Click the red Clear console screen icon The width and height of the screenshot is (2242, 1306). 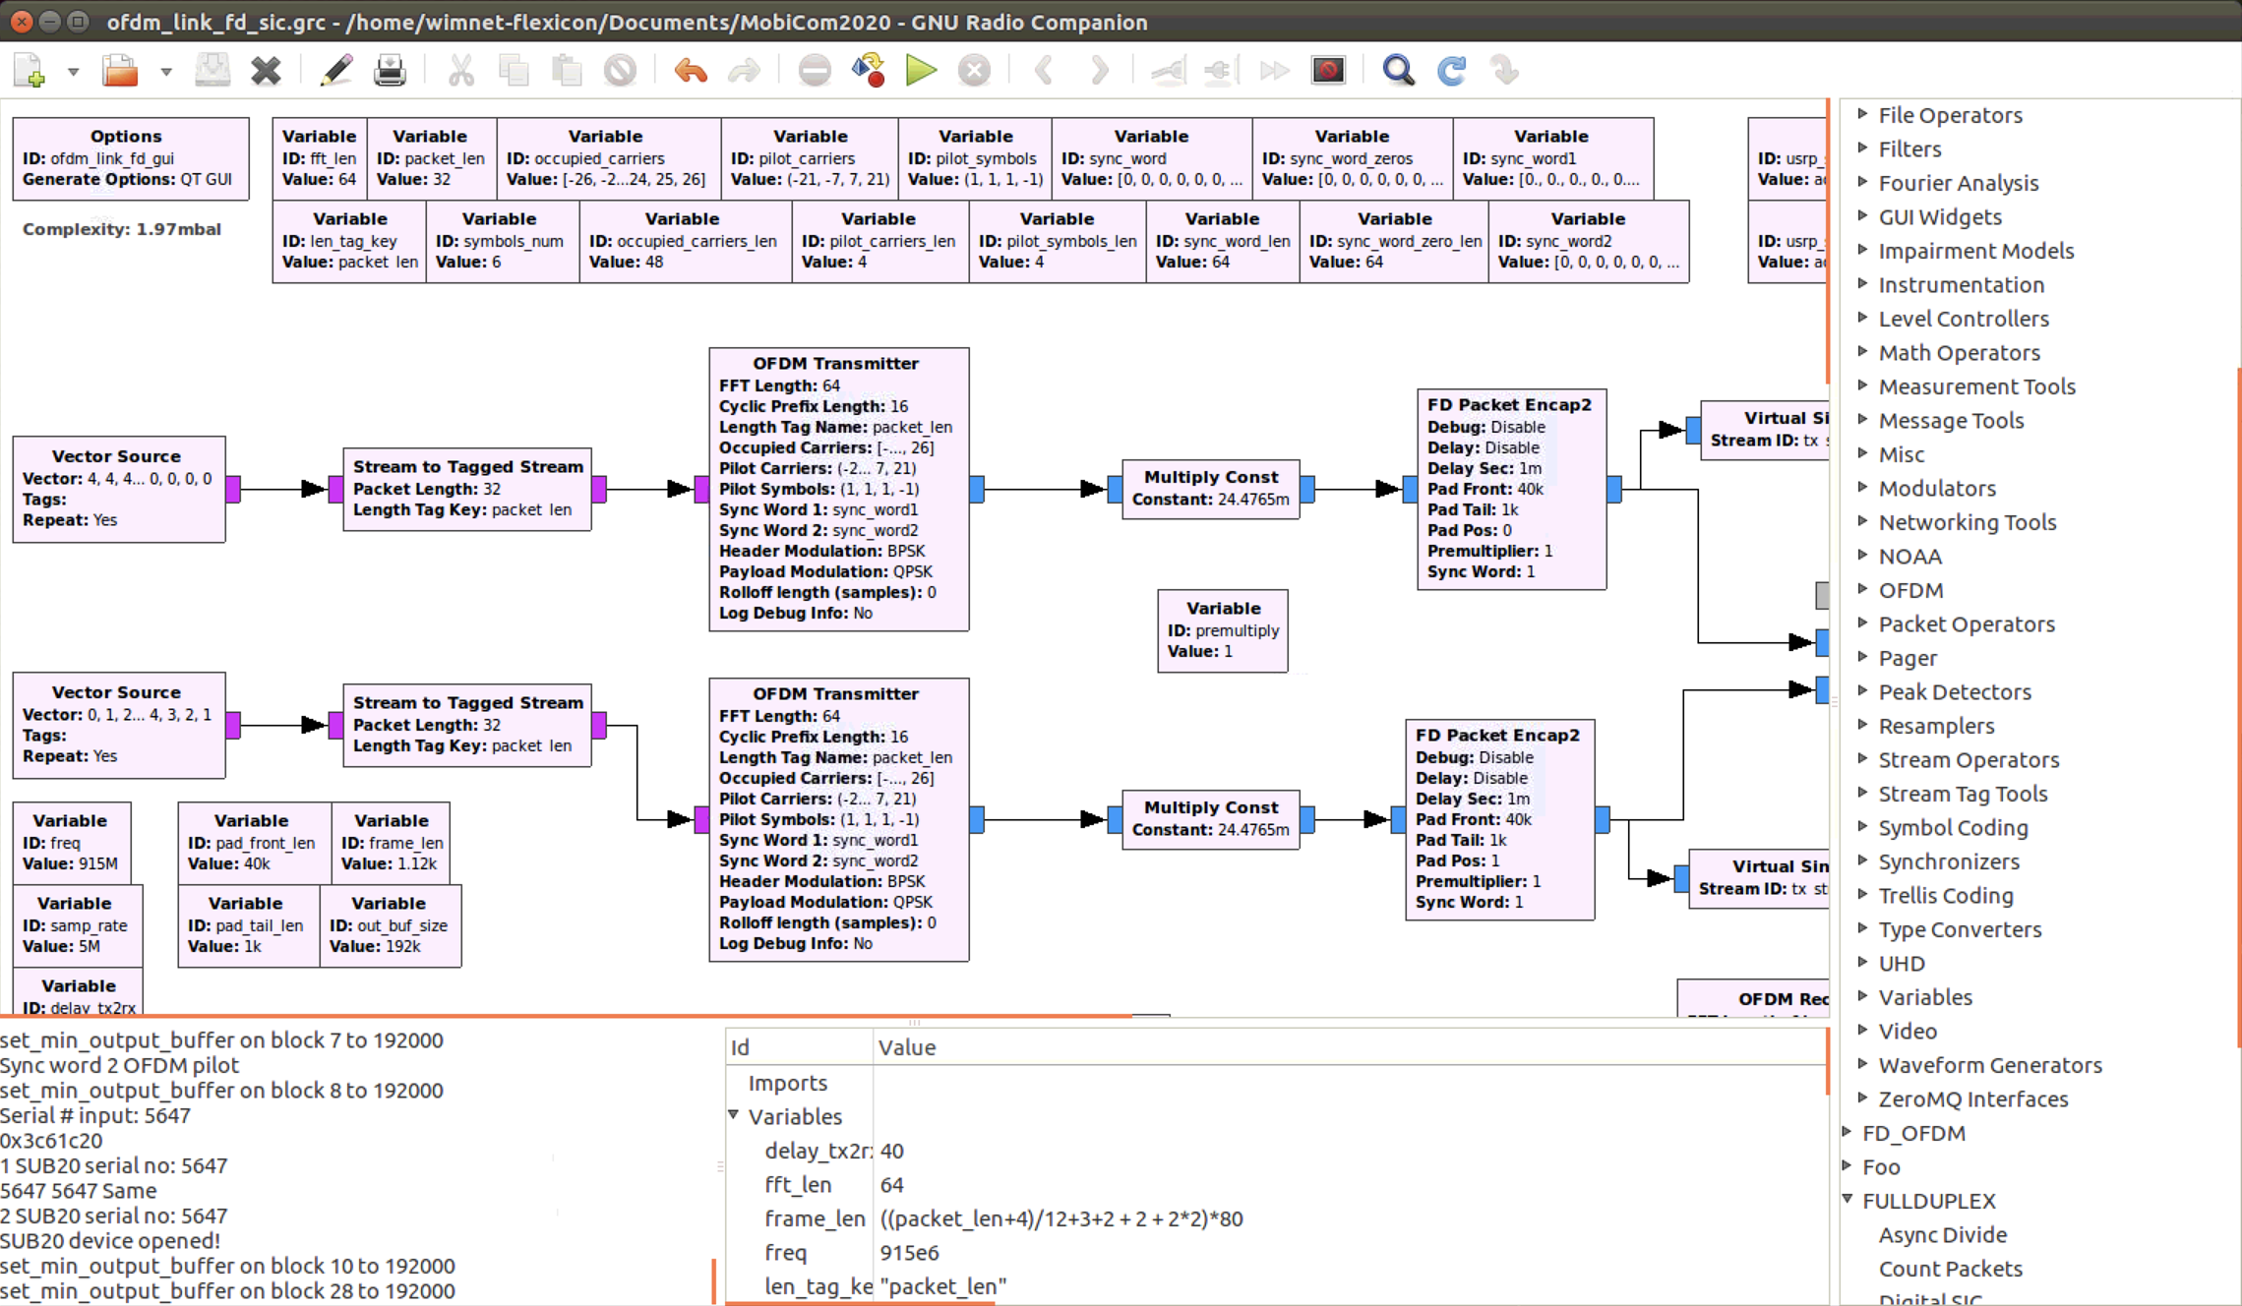point(1328,70)
